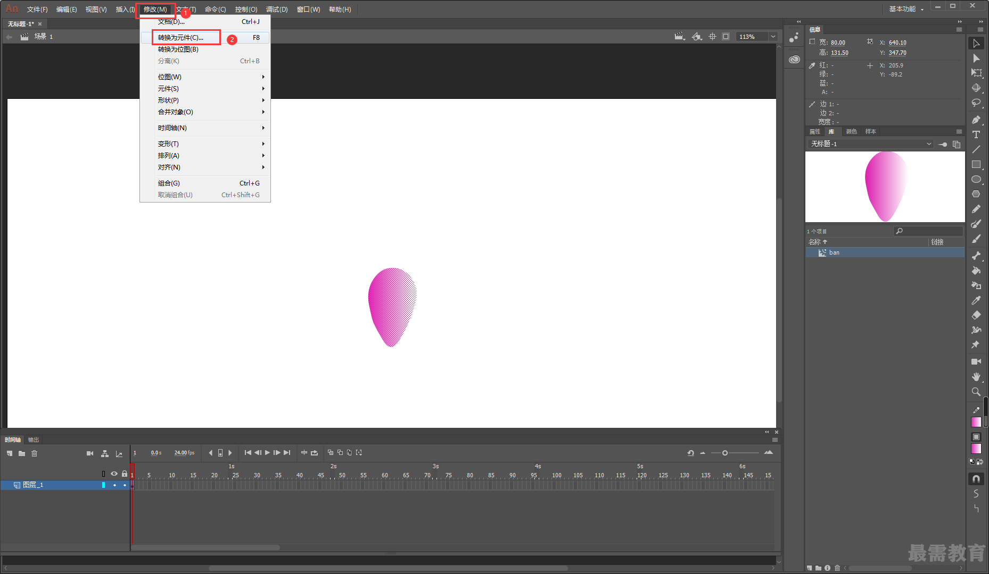Click the new folder icon in timeline
Viewport: 989px width, 574px height.
tap(22, 453)
